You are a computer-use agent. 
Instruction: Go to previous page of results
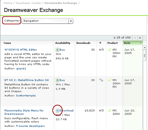[x=135, y=38]
